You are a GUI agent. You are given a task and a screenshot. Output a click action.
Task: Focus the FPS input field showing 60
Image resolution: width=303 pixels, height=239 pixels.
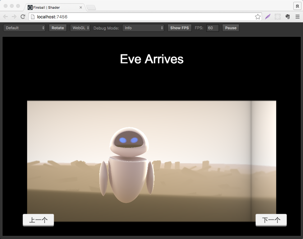coord(213,28)
